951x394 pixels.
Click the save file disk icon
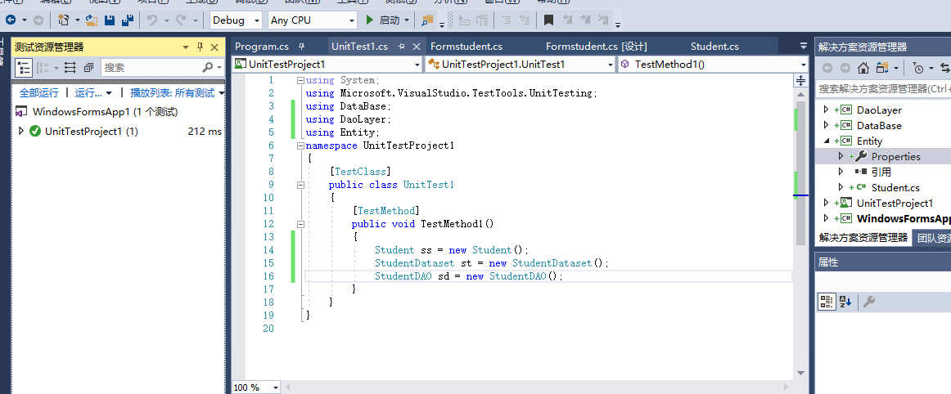tap(110, 20)
